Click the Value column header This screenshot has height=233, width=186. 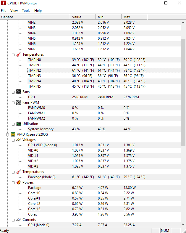[x=83, y=17]
